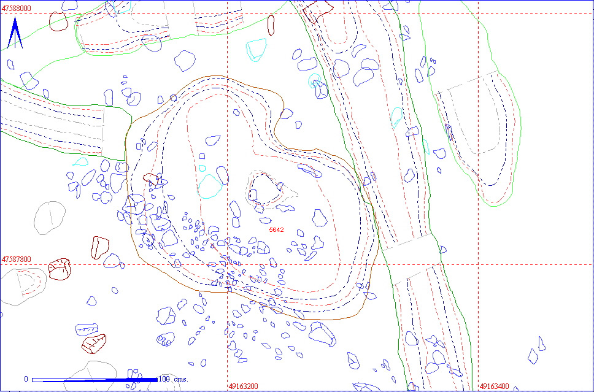Click the '0' scale bar label
This screenshot has height=392, width=594.
click(x=26, y=379)
